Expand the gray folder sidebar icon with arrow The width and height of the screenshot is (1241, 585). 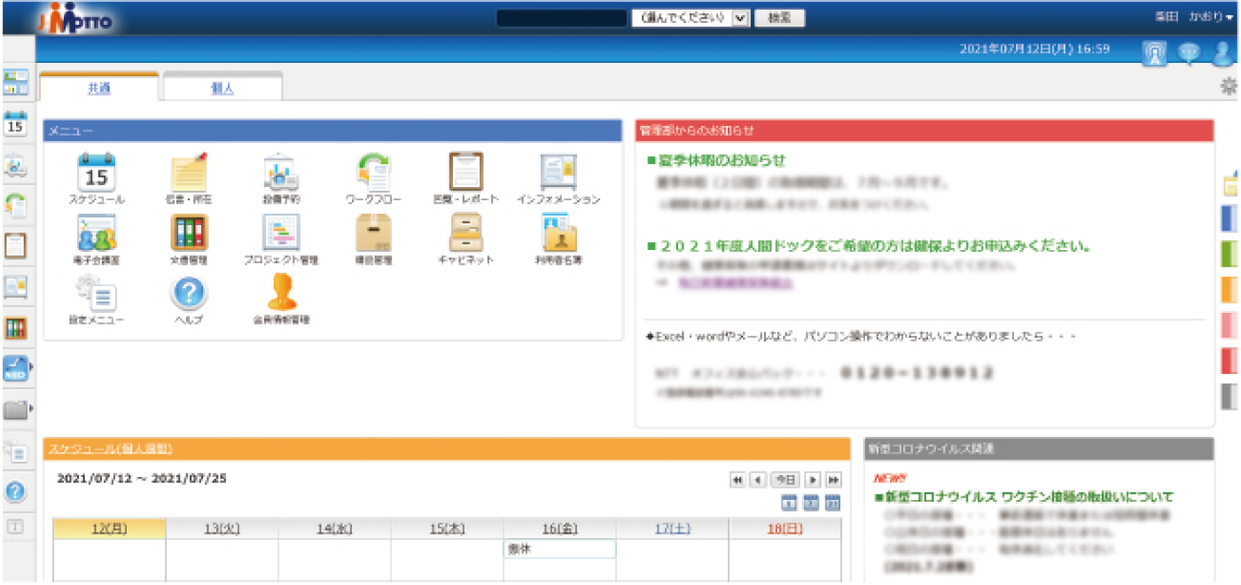(18, 409)
